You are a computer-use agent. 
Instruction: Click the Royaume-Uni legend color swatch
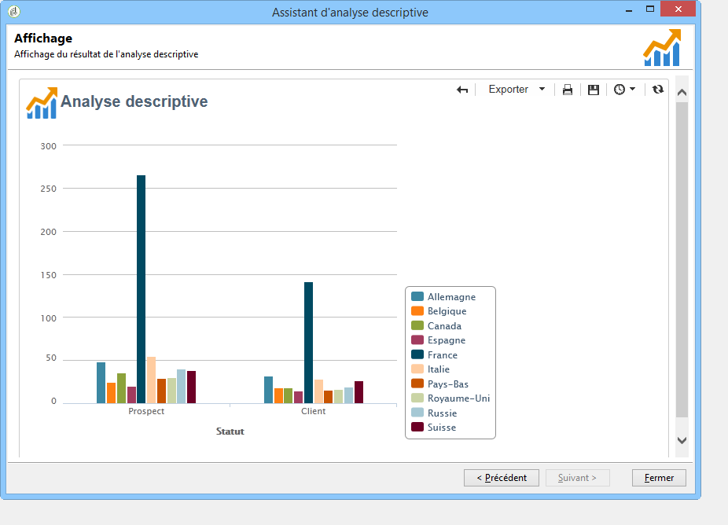coord(417,398)
